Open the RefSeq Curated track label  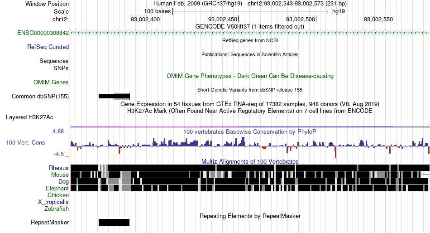[x=48, y=47]
